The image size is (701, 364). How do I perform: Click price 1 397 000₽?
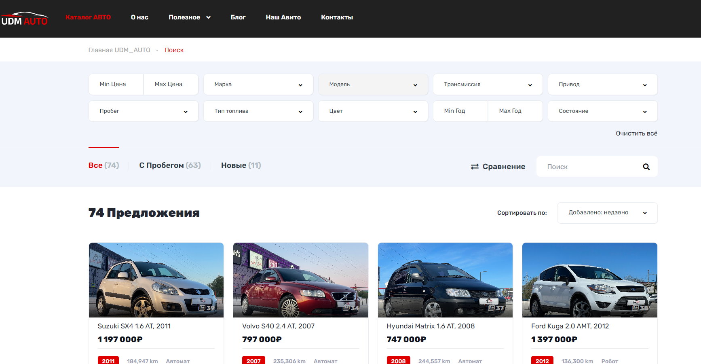[554, 339]
